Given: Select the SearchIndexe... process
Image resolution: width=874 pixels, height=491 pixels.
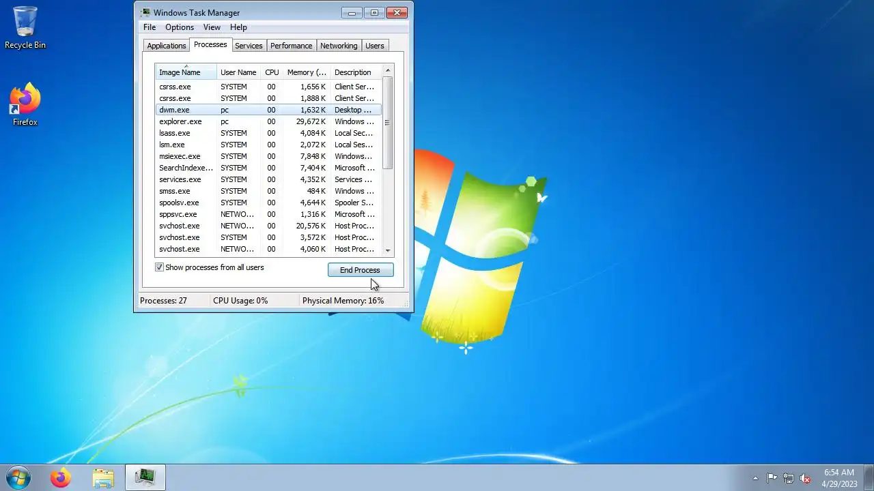Looking at the screenshot, I should tap(268, 168).
